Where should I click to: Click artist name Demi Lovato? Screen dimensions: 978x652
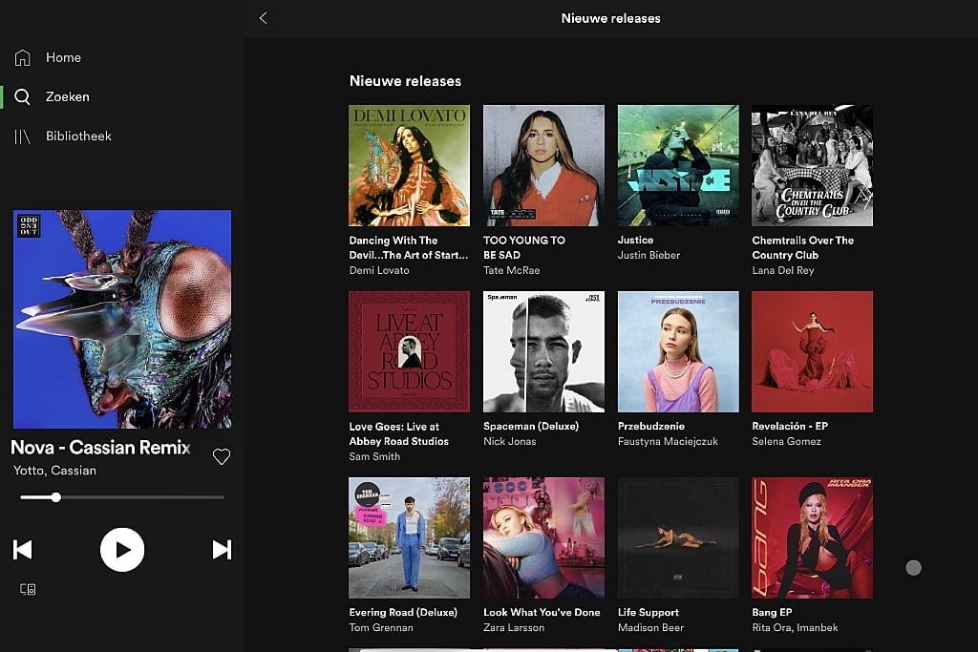tap(379, 270)
